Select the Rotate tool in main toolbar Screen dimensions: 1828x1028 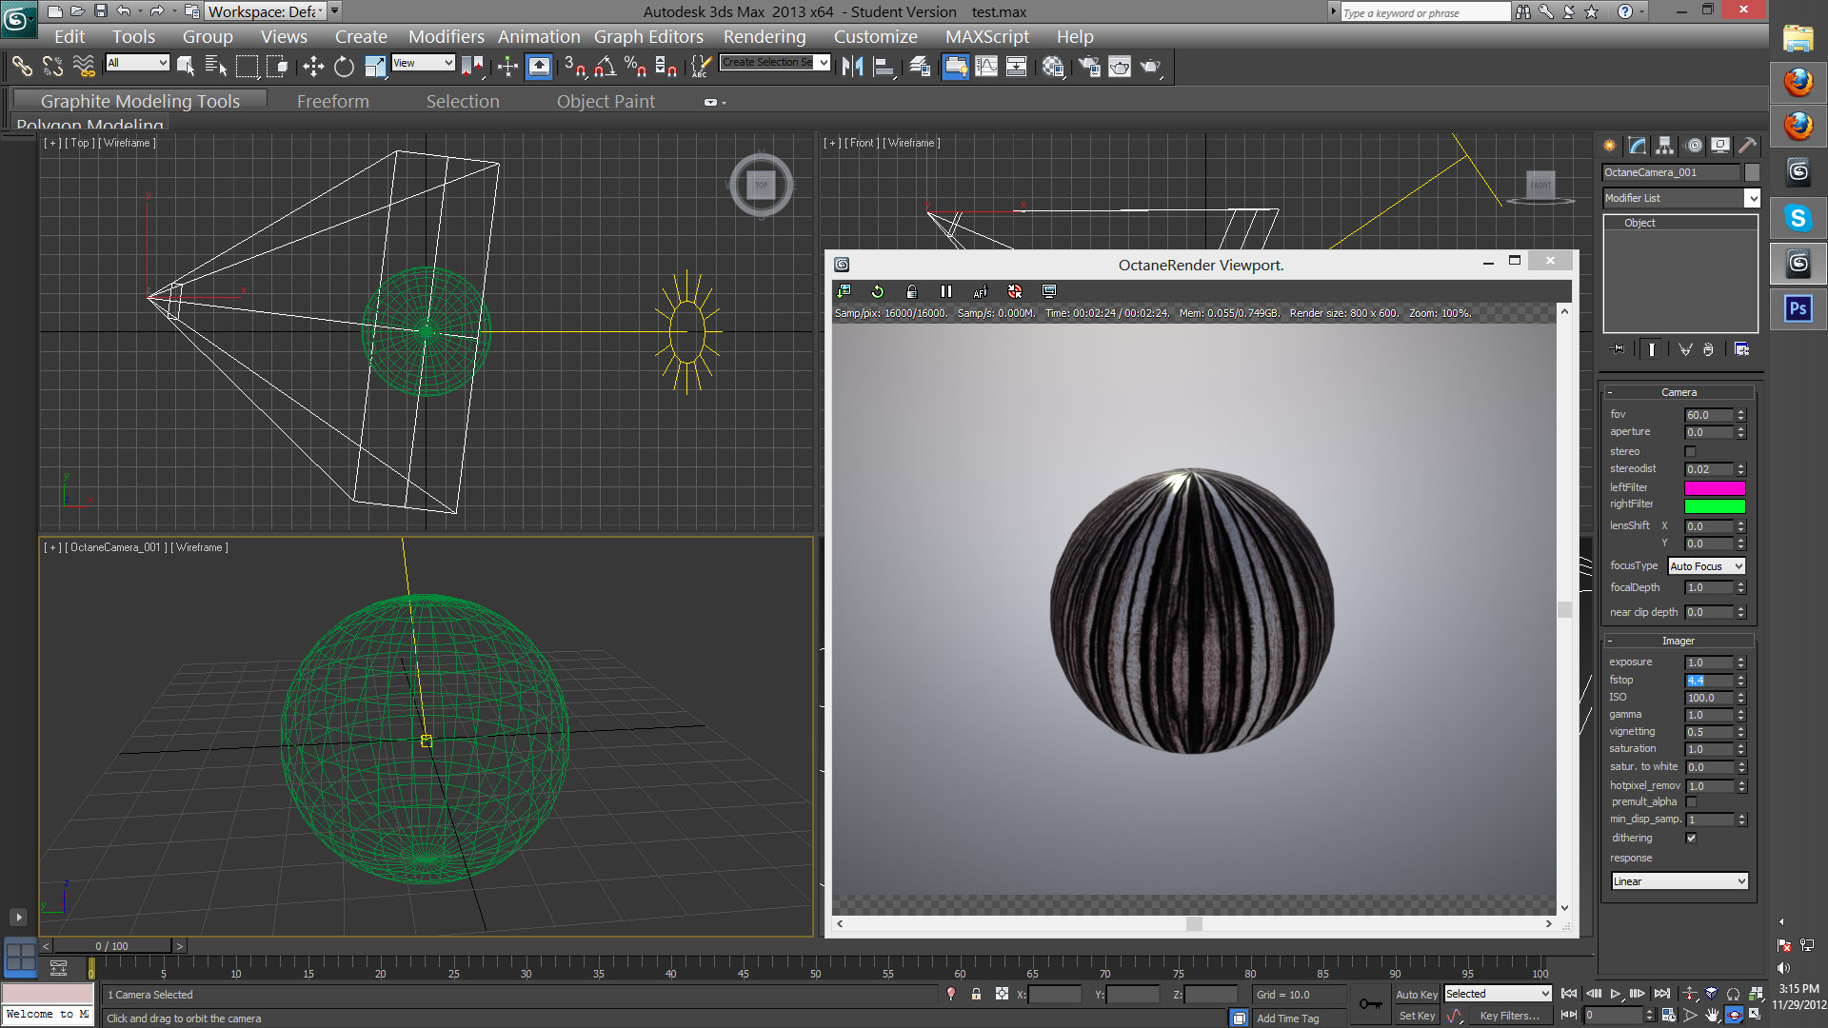click(344, 67)
